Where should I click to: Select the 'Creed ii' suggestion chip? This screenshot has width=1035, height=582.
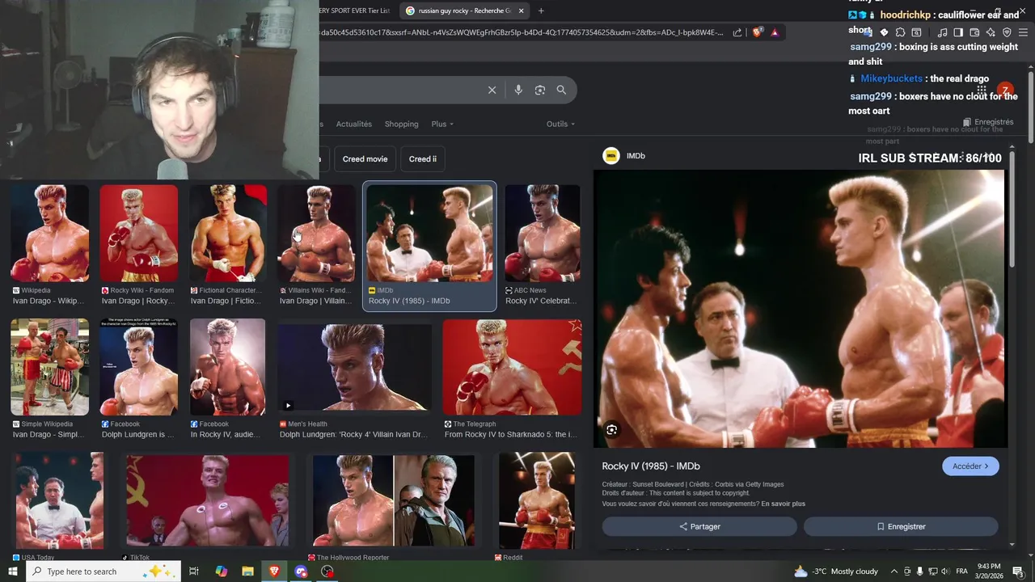pos(422,158)
